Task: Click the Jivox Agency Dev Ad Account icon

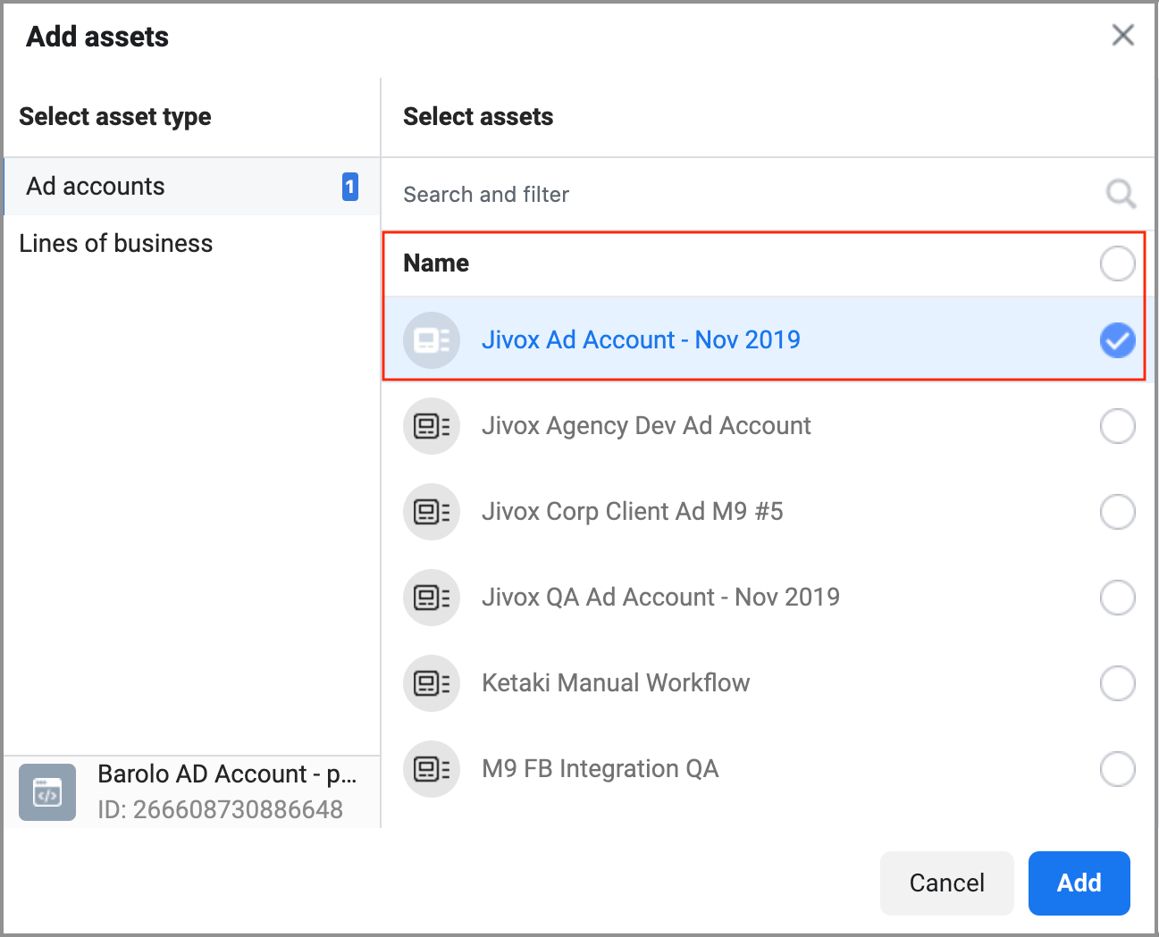Action: pos(432,426)
